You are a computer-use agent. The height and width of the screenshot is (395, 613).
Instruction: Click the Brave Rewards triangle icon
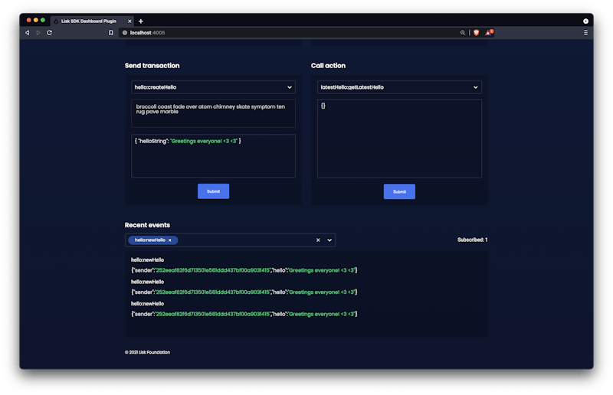pos(488,33)
